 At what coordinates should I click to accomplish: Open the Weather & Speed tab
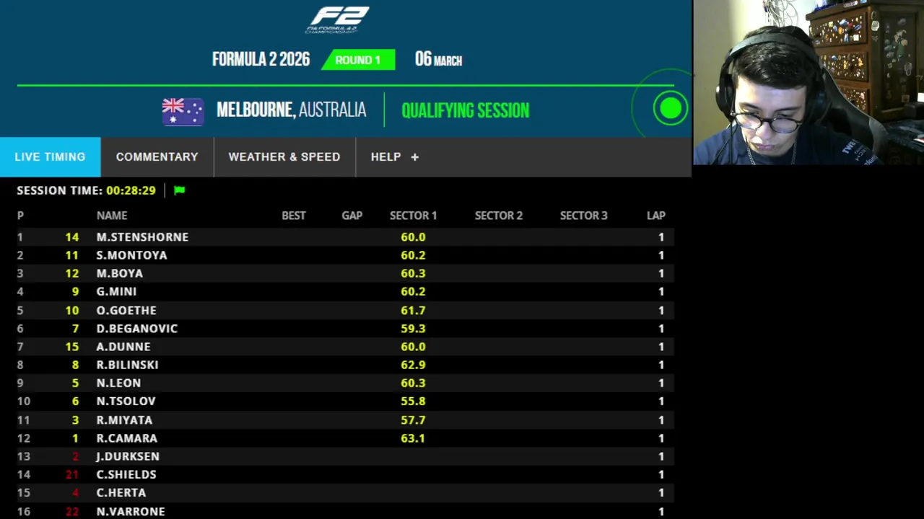284,157
